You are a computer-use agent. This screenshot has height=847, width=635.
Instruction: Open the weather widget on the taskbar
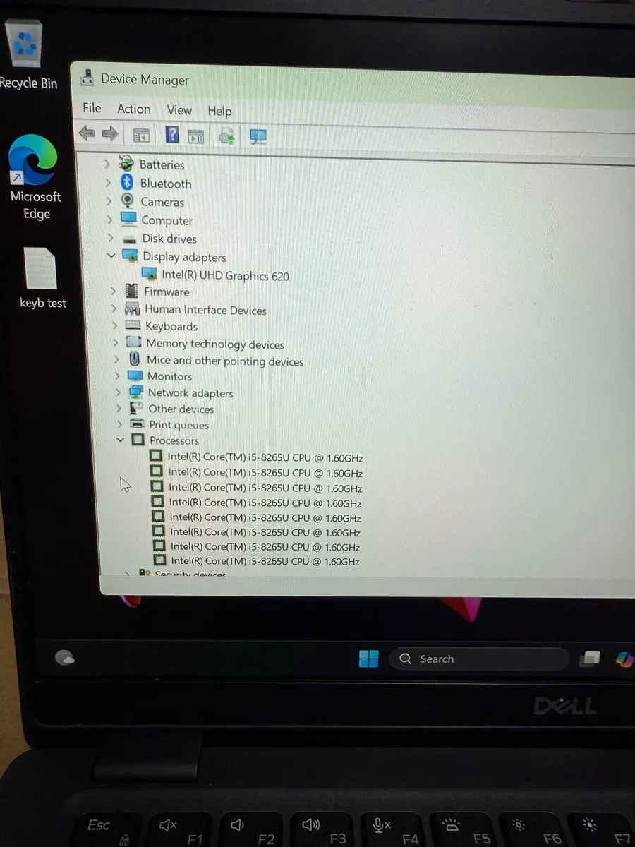pos(66,658)
